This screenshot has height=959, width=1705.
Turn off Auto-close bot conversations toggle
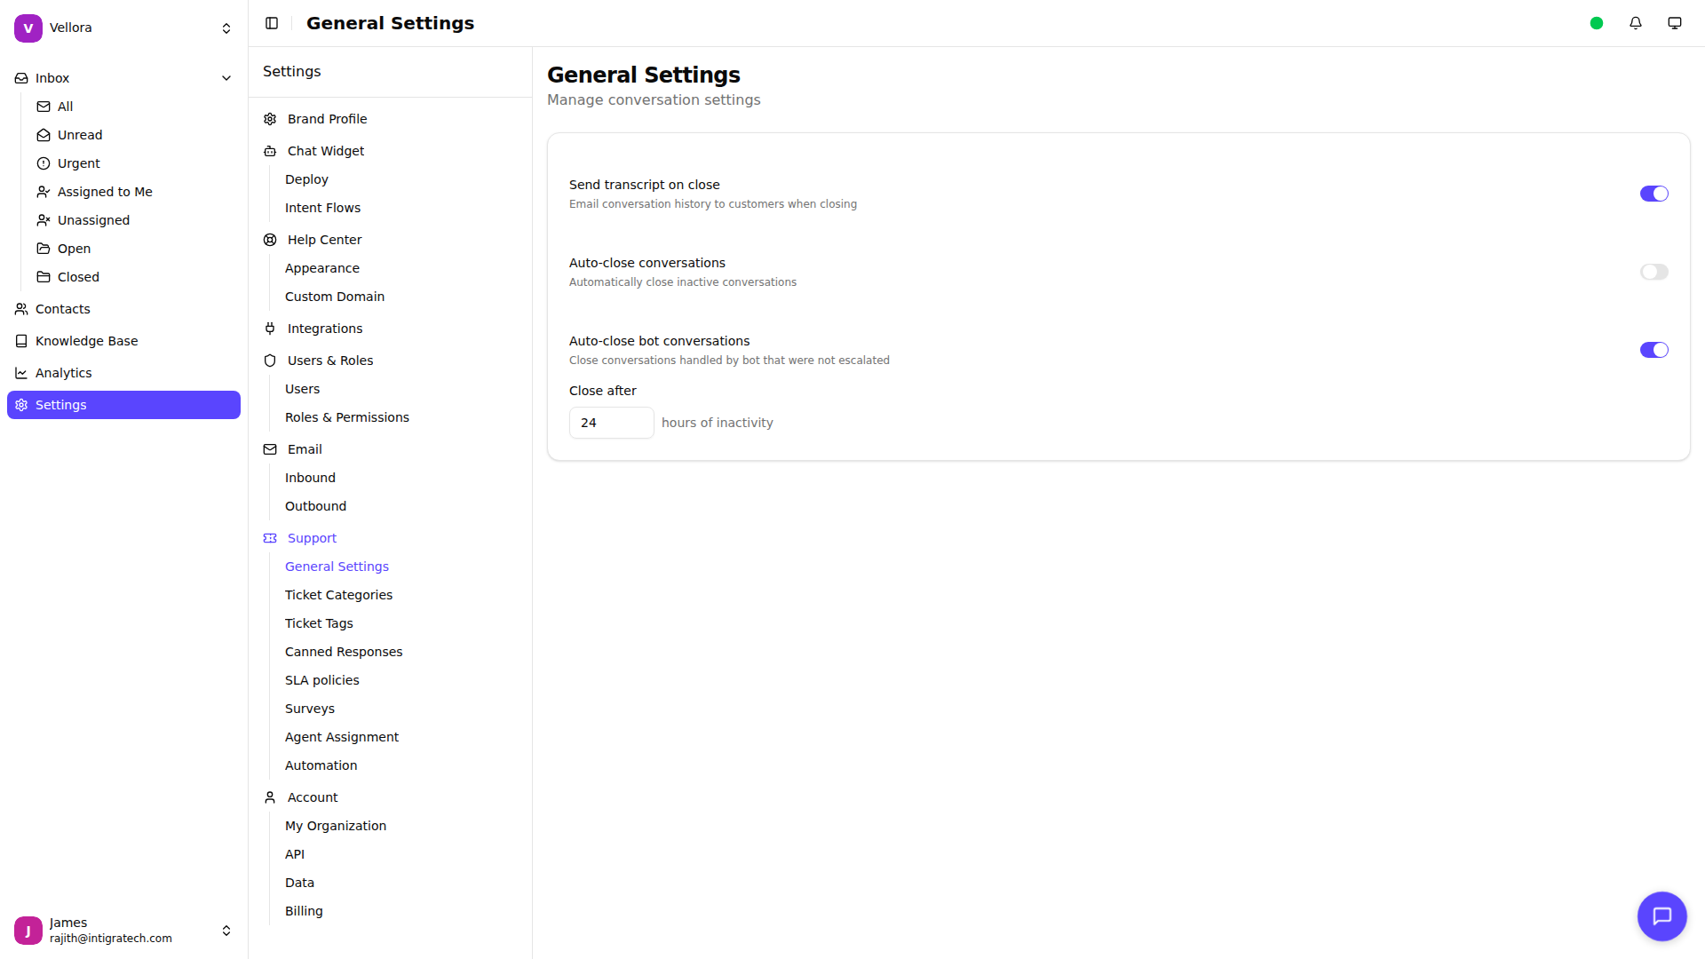point(1653,350)
